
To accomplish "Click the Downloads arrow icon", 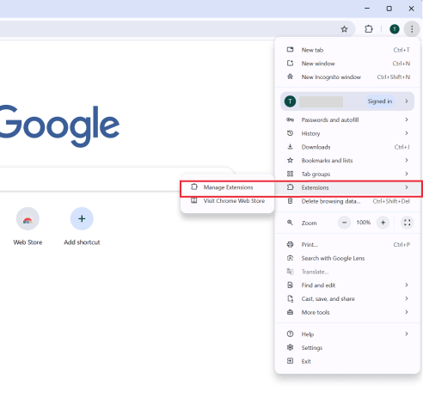I will point(290,147).
